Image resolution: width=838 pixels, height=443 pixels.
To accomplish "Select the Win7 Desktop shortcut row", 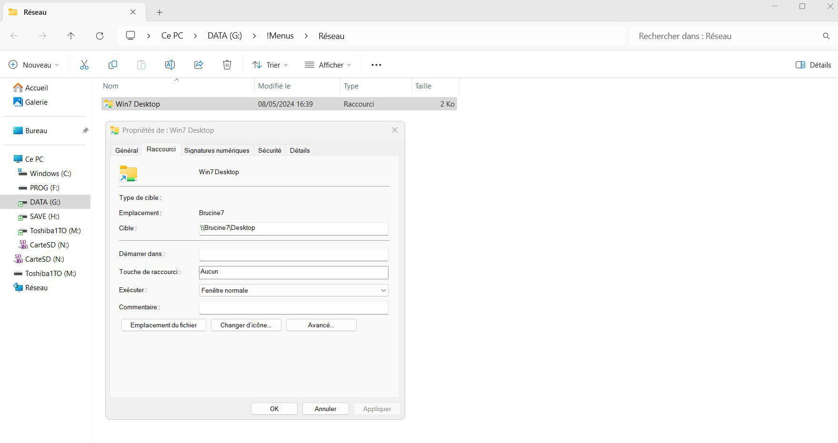I will tap(279, 104).
